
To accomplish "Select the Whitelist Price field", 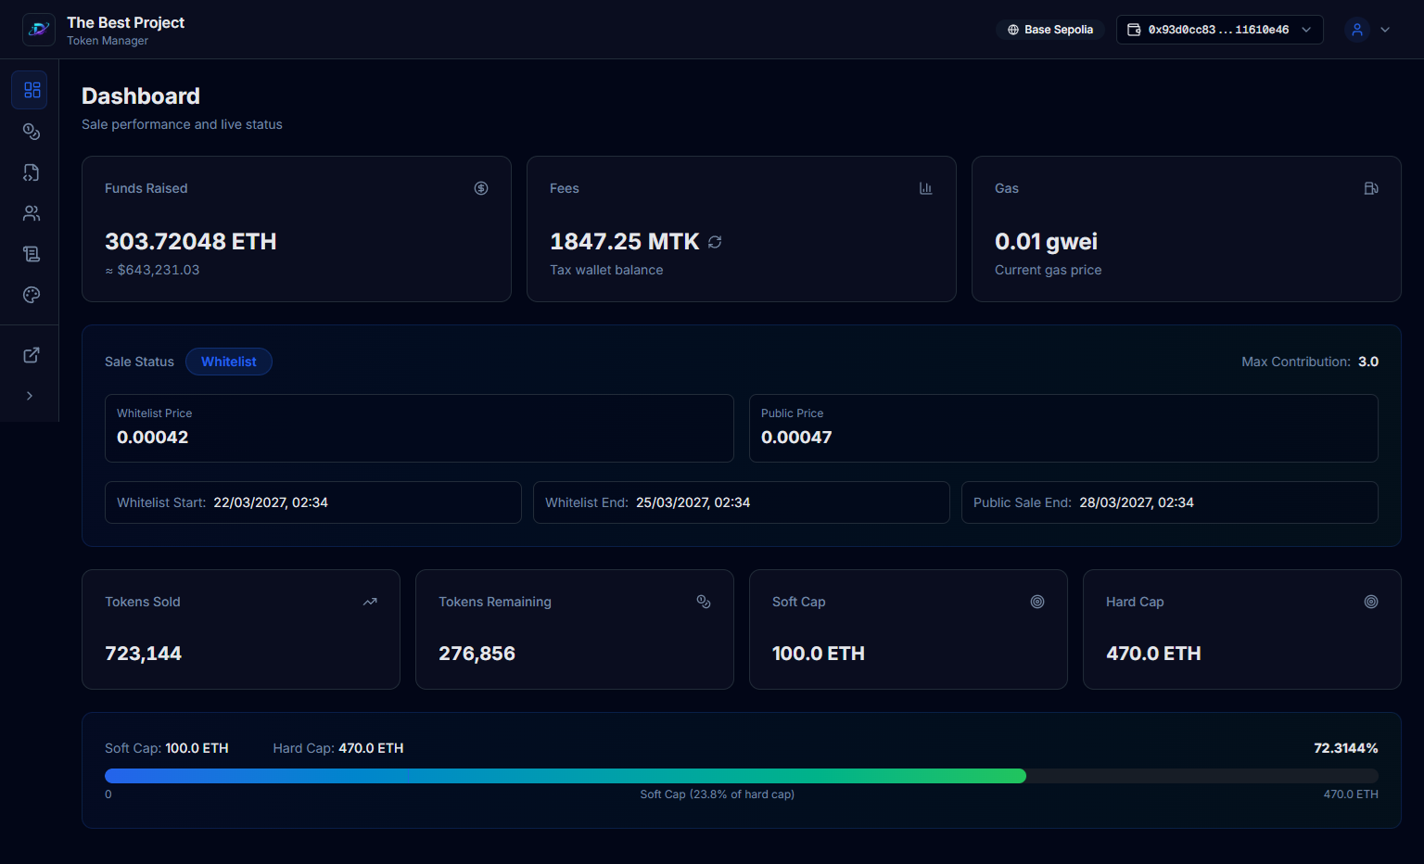I will (x=419, y=428).
